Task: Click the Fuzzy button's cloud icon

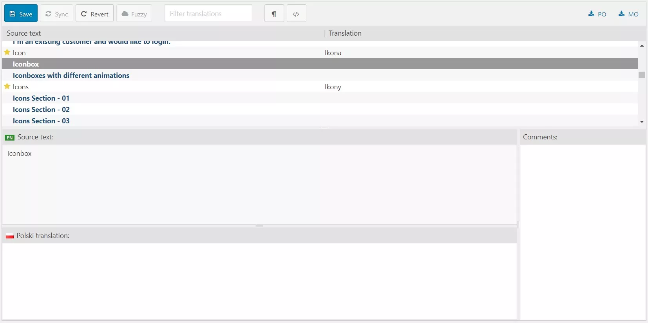Action: pyautogui.click(x=125, y=14)
